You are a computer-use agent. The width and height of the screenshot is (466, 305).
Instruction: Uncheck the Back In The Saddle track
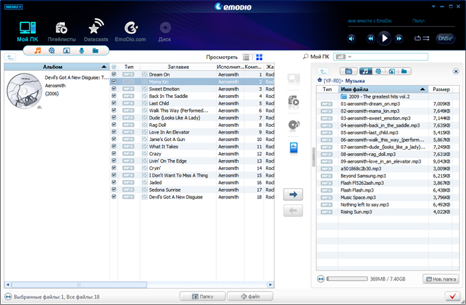pyautogui.click(x=114, y=96)
